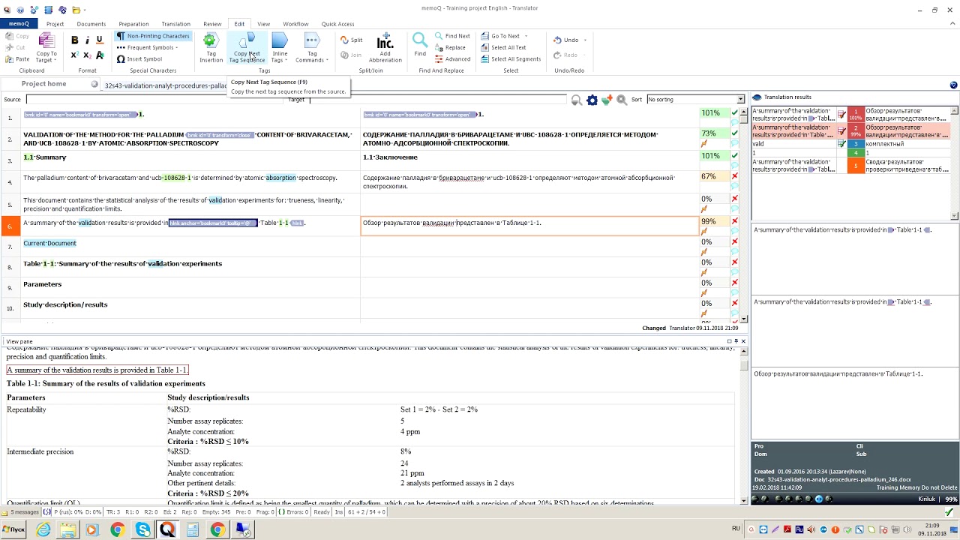Toggle status checkmark of segment 3
960x540 pixels.
pos(734,156)
